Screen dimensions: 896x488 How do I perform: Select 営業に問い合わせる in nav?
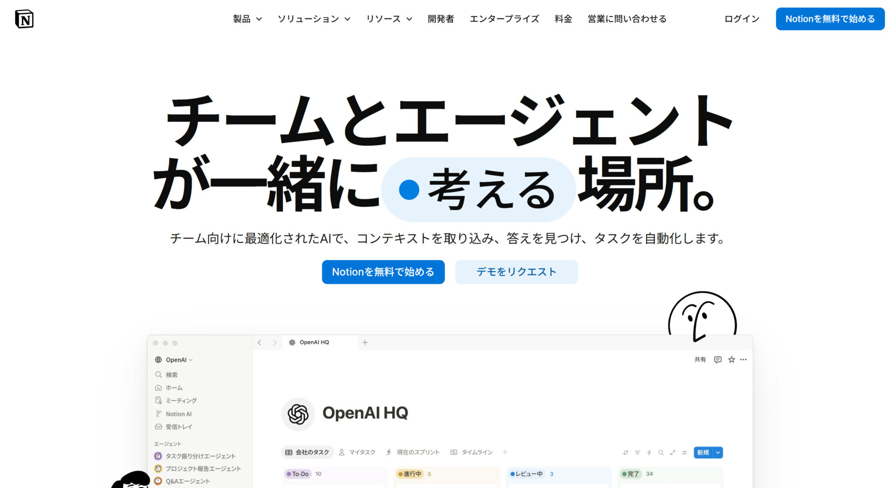tap(627, 19)
